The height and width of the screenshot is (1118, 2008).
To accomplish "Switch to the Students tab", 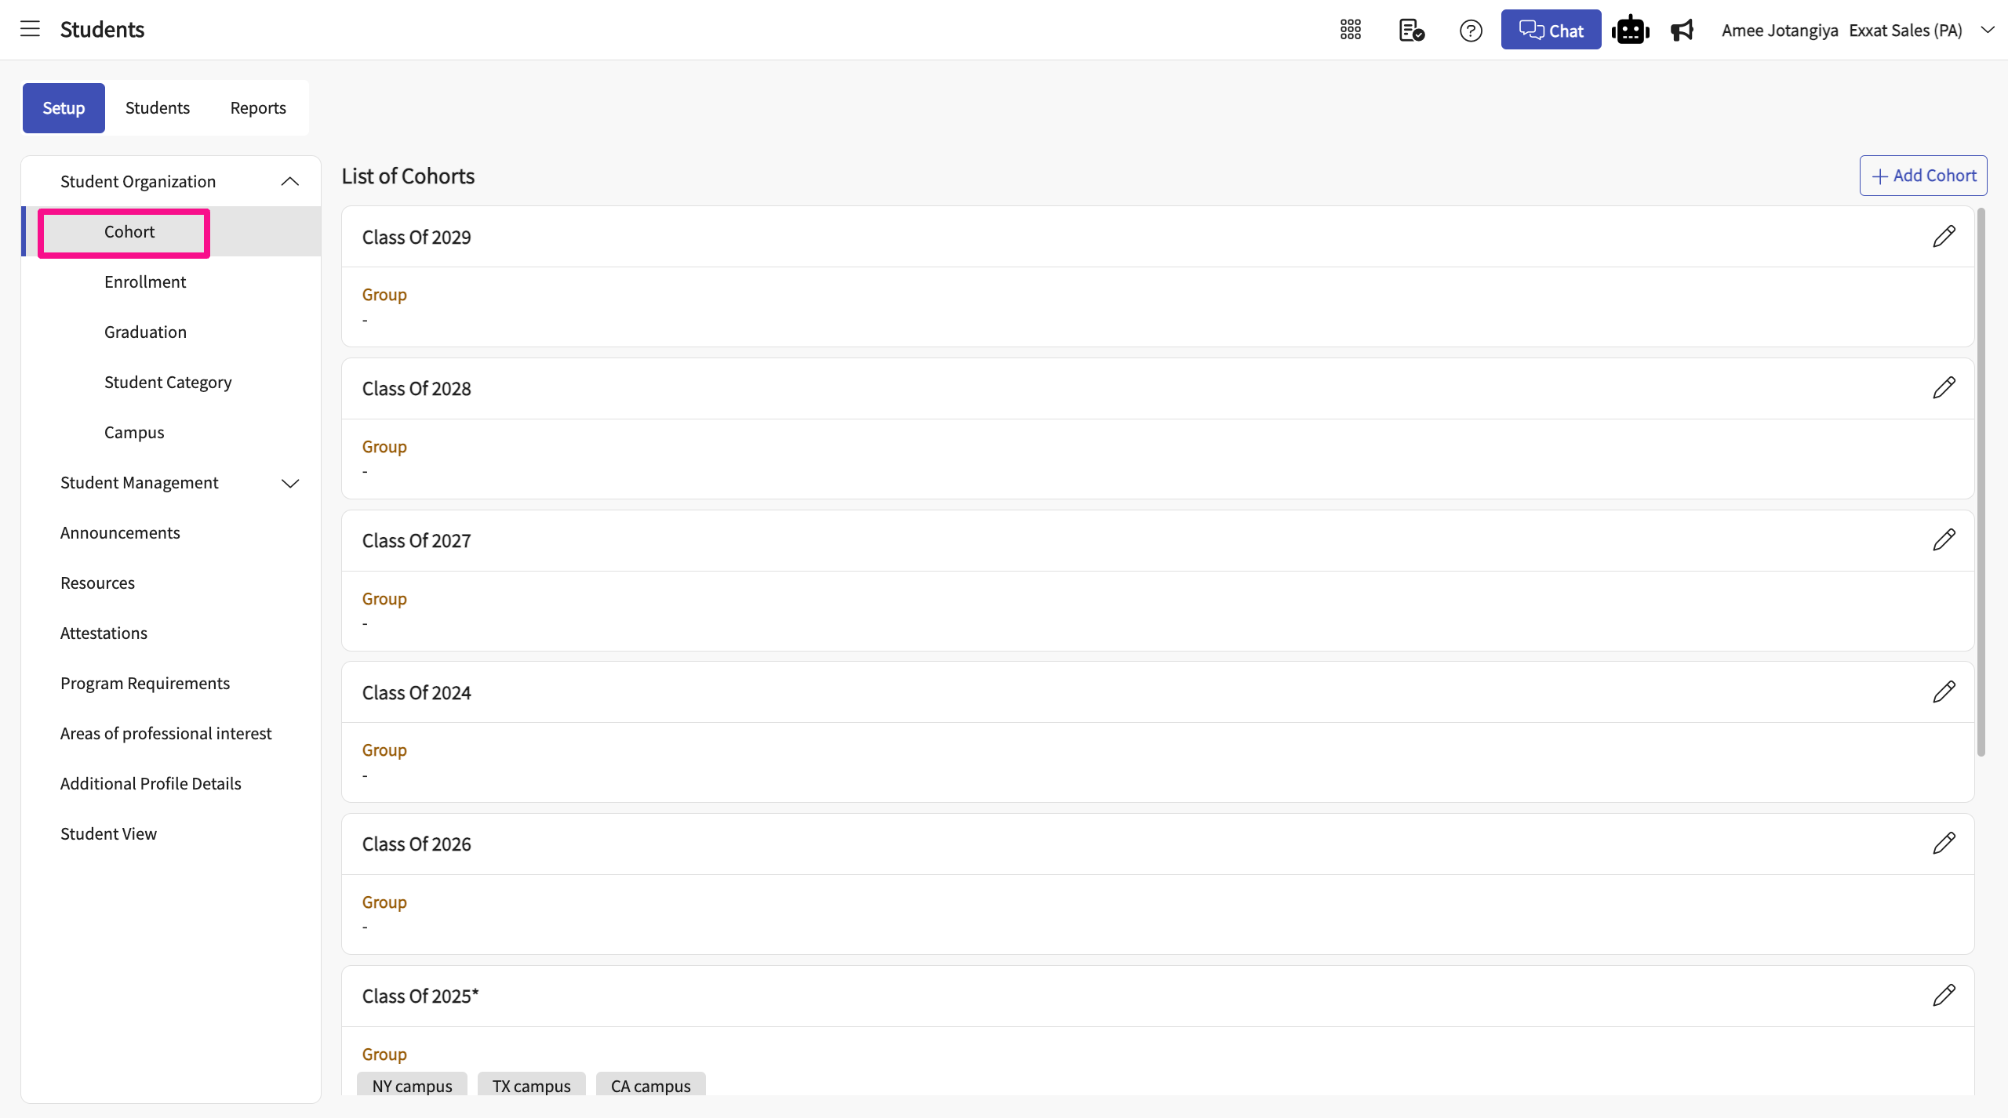I will point(158,107).
